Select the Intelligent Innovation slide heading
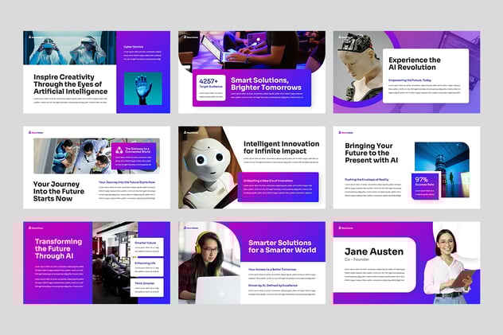This screenshot has width=503, height=335. pos(281,148)
